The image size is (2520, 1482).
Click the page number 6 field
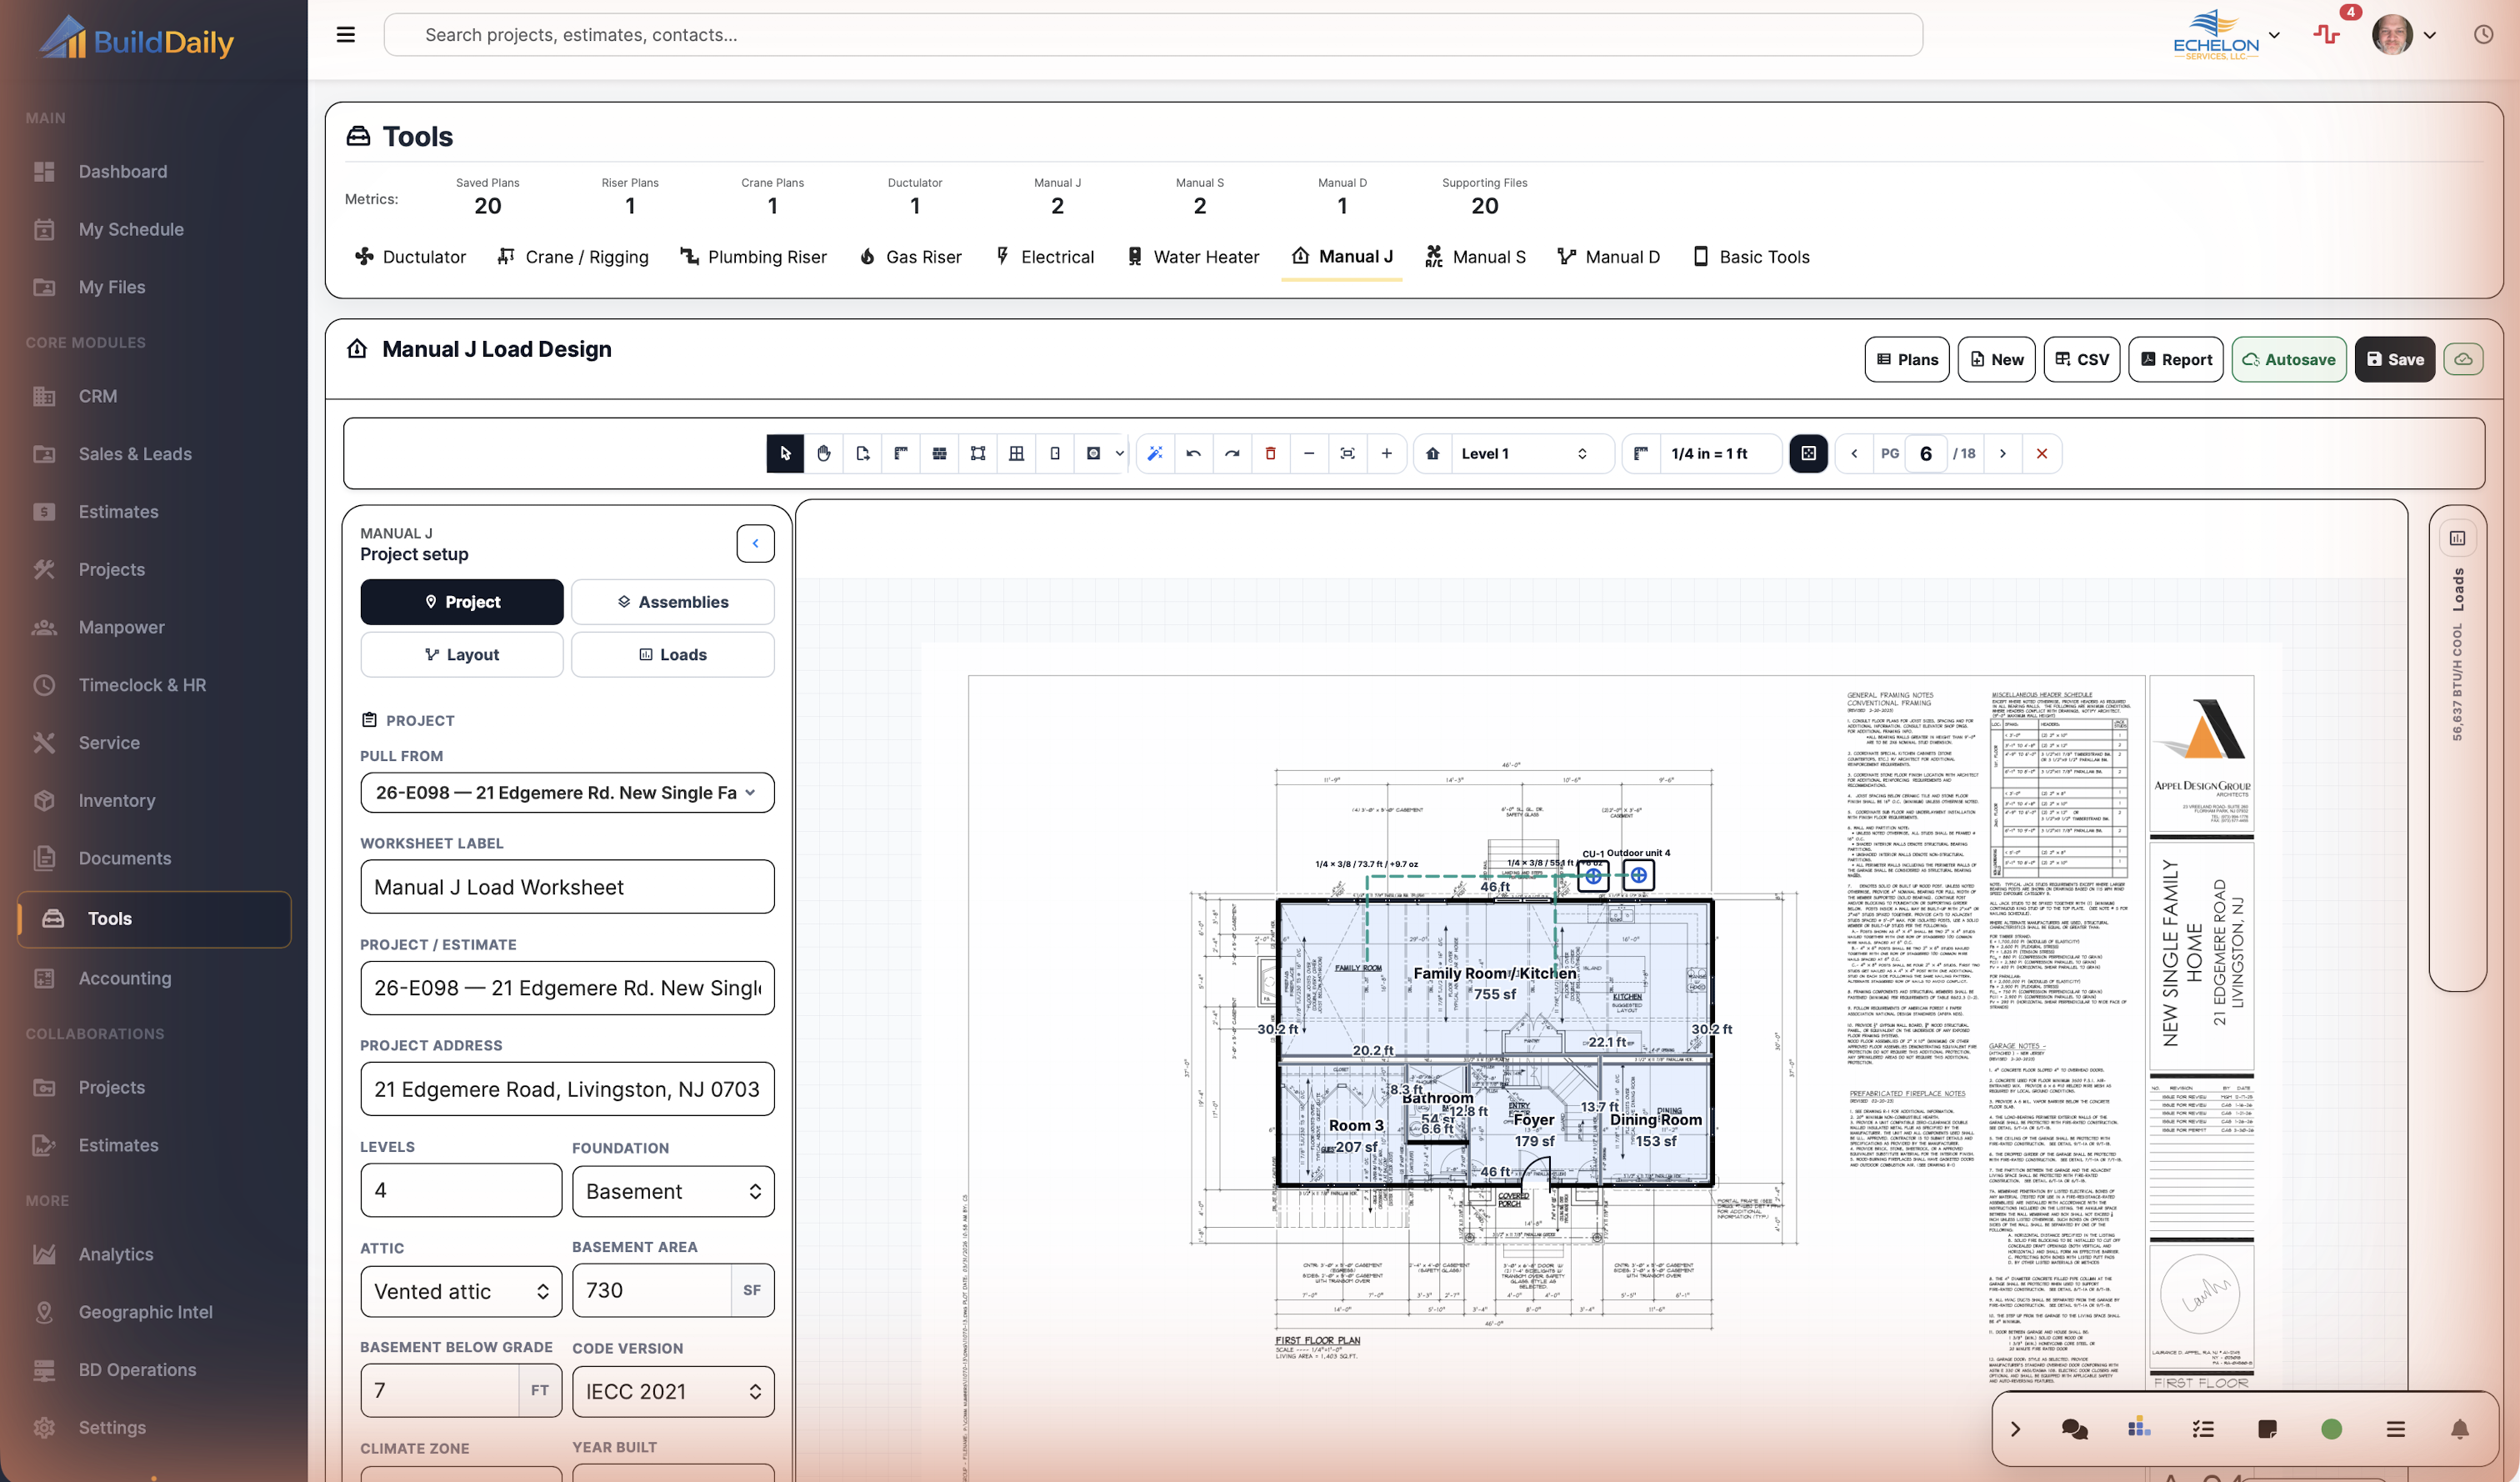pos(1925,453)
